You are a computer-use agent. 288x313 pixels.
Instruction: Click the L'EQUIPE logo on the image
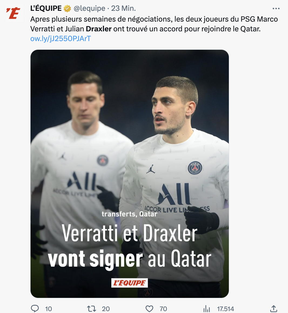click(x=129, y=283)
